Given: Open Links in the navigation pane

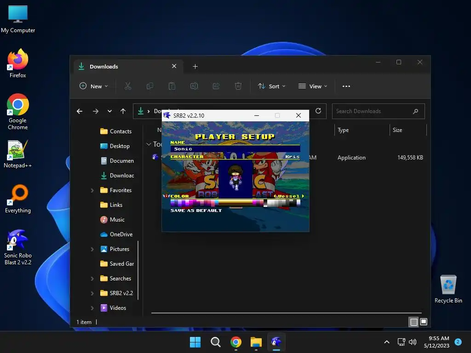Looking at the screenshot, I should click(111, 205).
